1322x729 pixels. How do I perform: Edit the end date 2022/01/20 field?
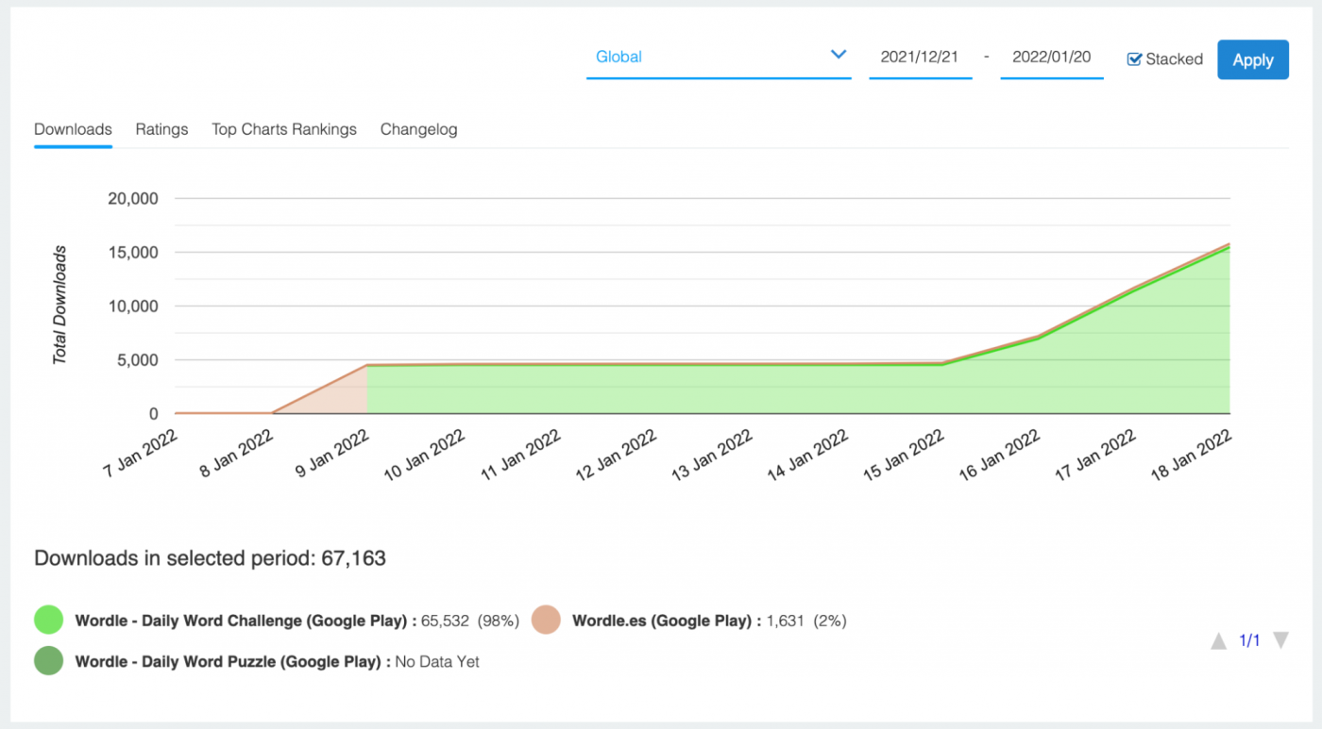(x=1052, y=58)
